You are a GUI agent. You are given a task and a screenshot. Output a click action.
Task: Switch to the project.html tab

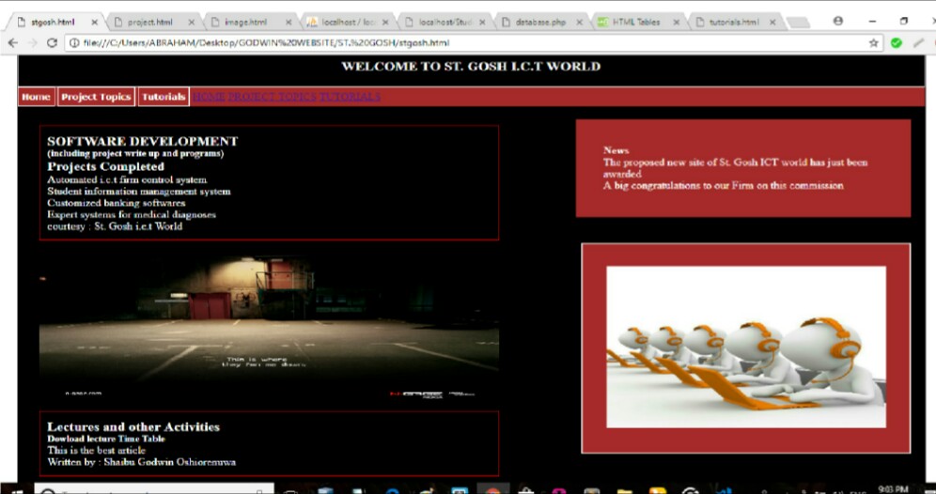(x=149, y=23)
